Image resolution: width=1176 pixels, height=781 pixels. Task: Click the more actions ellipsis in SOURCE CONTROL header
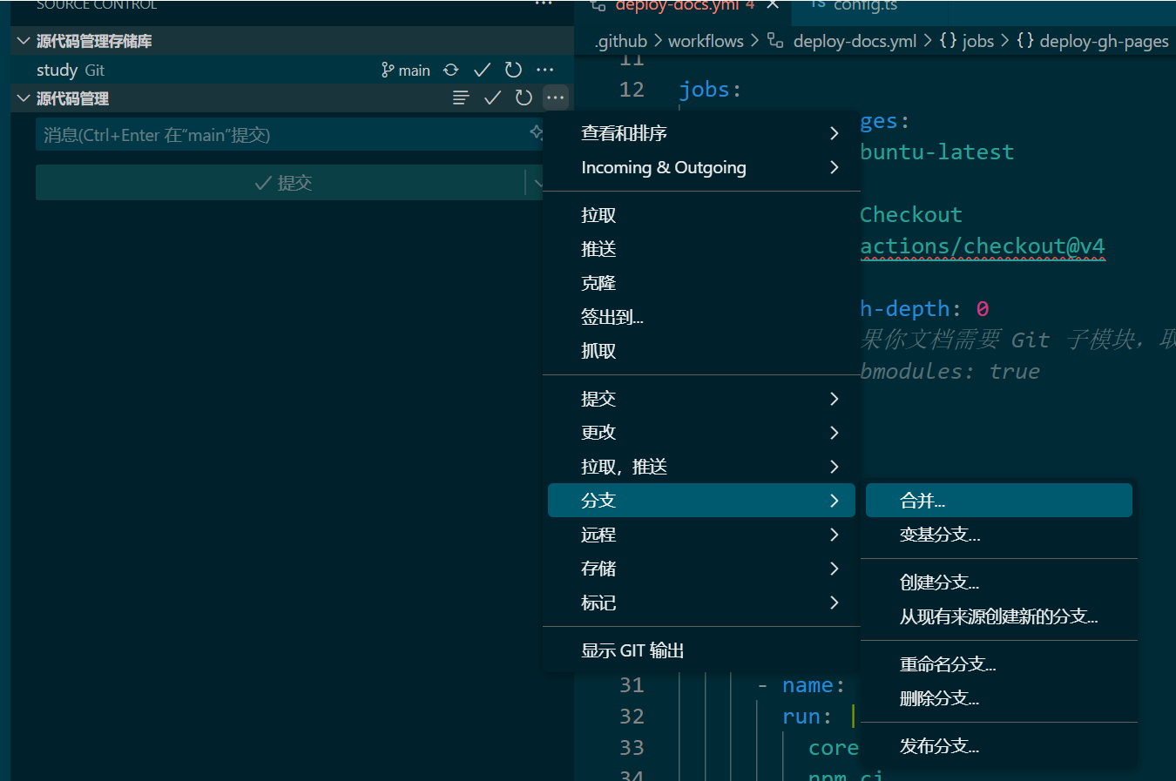coord(543,4)
